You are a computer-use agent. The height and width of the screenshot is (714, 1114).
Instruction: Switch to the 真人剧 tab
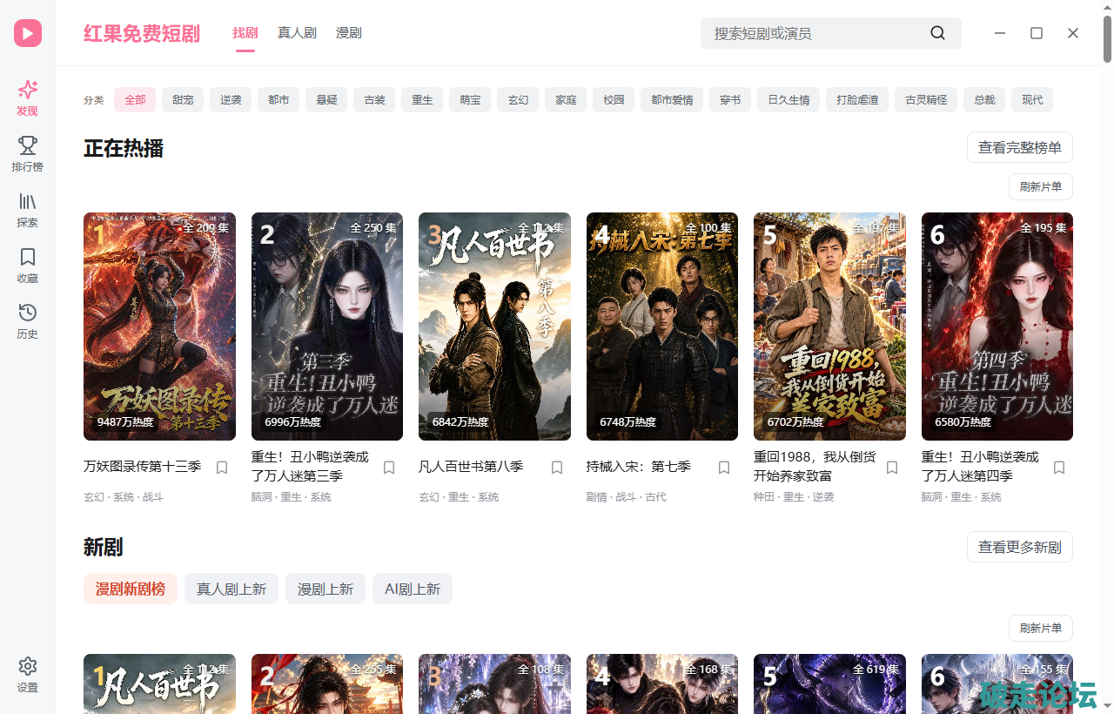[x=297, y=33]
